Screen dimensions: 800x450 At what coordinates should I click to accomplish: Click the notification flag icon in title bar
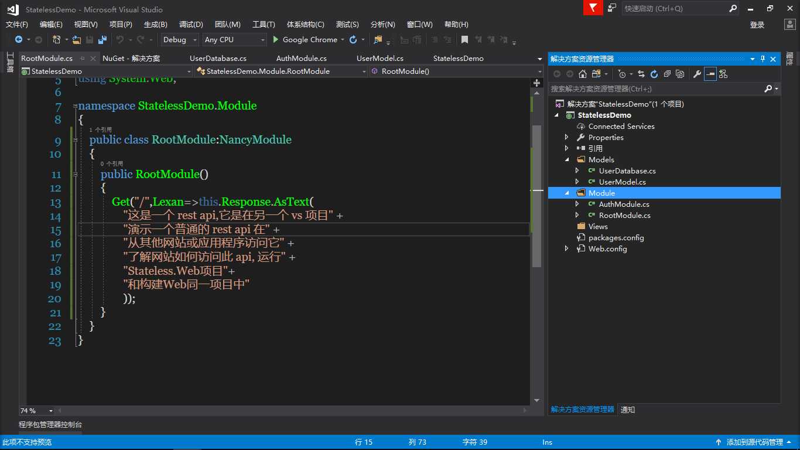click(x=593, y=8)
